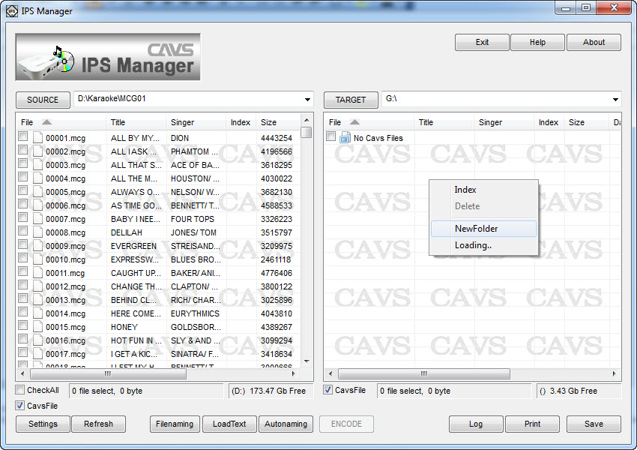Enable the CheckAll checkbox
Screen dimensions: 637x450
pyautogui.click(x=21, y=390)
